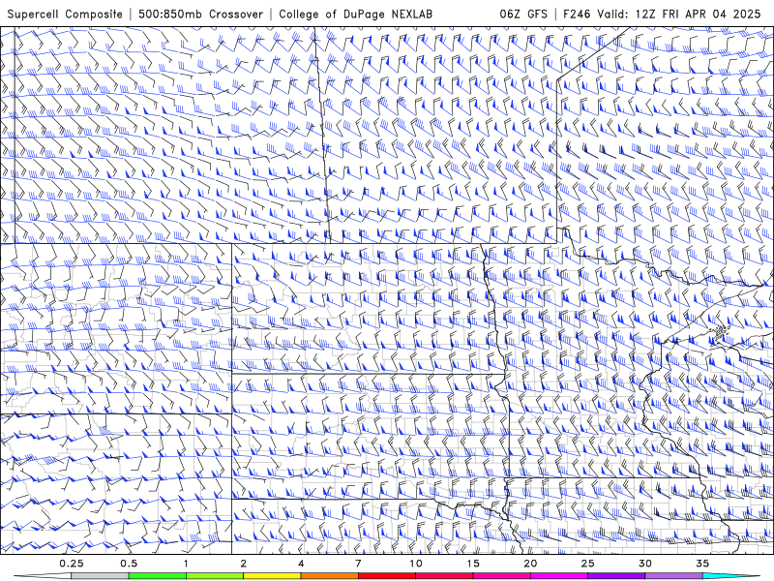Click the legend value 10
774x581 pixels.
[x=416, y=564]
